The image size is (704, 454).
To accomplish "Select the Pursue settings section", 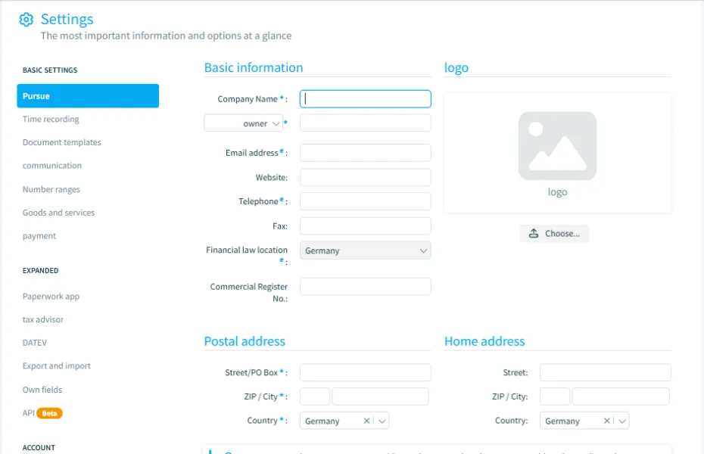I will click(x=88, y=96).
